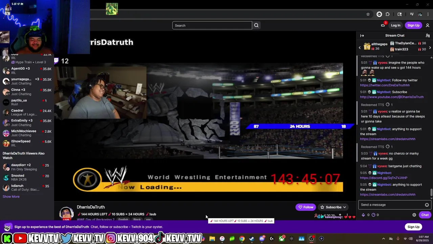Open paytilo_ua Rust channel

(x=27, y=102)
